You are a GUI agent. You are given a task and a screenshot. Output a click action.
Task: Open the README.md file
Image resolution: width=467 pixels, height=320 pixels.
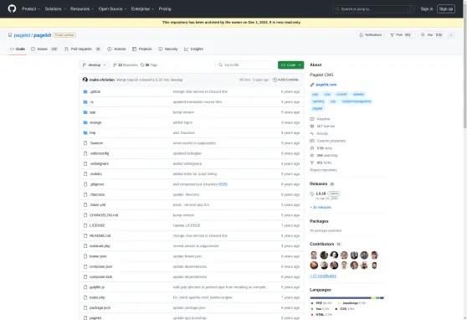click(100, 235)
